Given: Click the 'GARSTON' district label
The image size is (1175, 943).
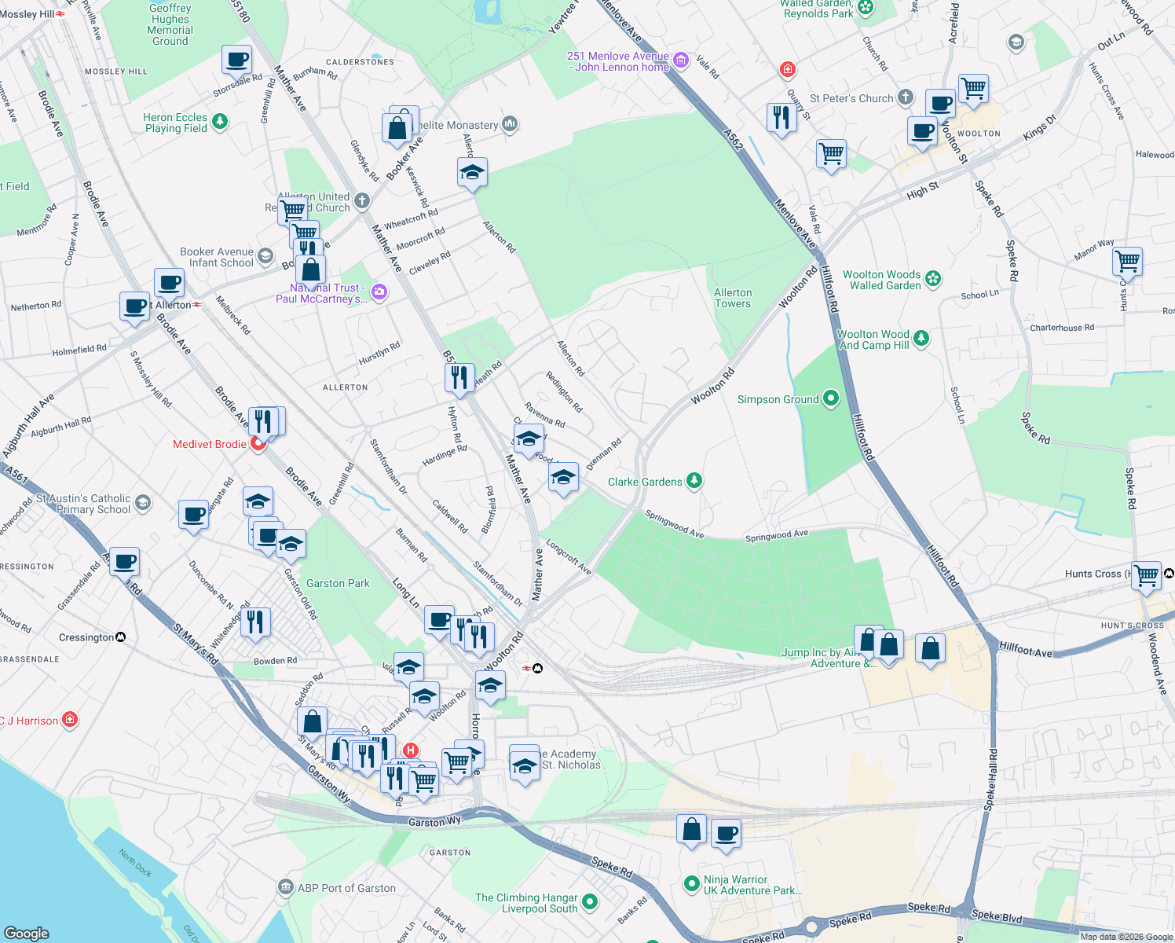Looking at the screenshot, I should click(x=450, y=853).
